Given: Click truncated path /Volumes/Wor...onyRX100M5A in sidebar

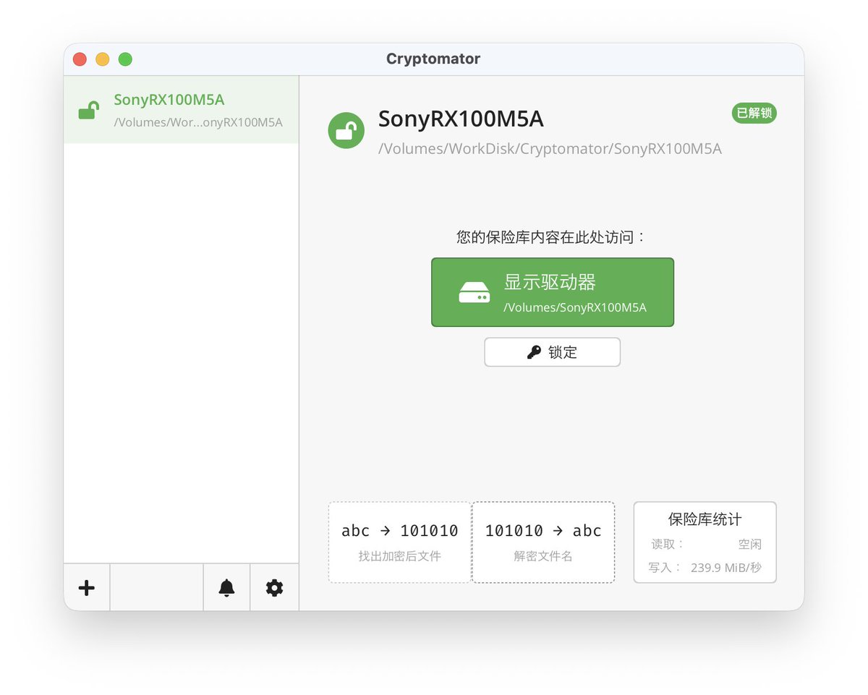Looking at the screenshot, I should [x=198, y=122].
